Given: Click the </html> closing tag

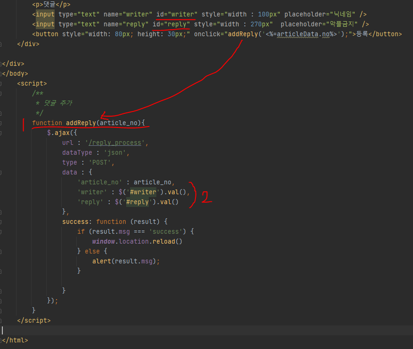Looking at the screenshot, I should (15, 341).
